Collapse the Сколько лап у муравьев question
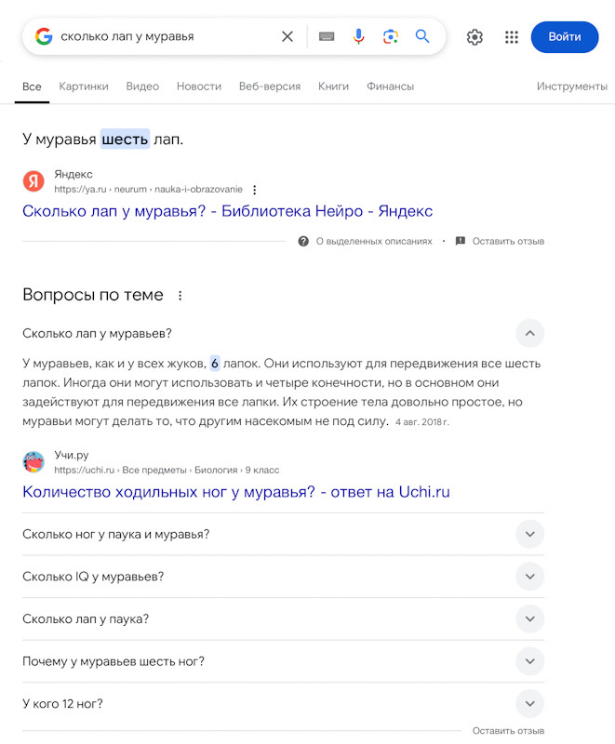Image resolution: width=615 pixels, height=744 pixels. click(530, 333)
